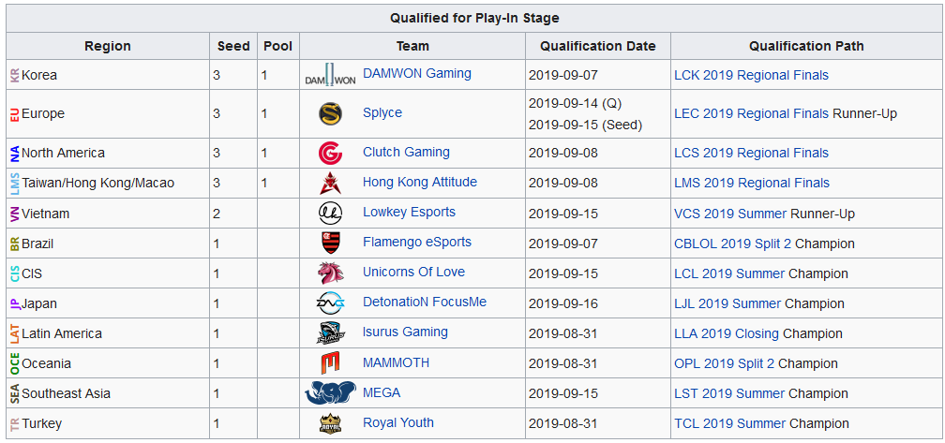Click the Seed column header
This screenshot has width=945, height=443.
point(233,46)
